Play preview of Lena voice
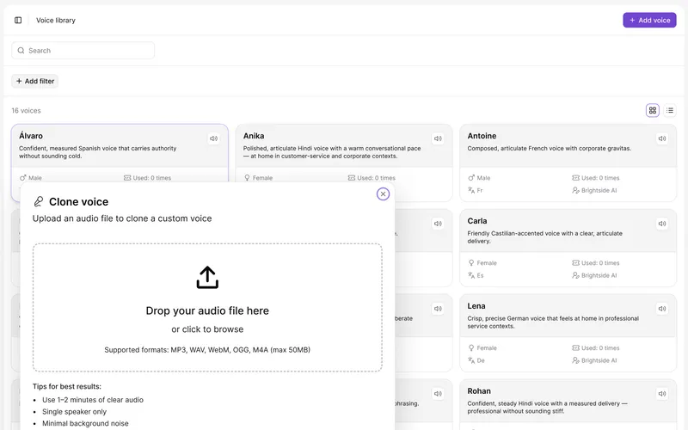This screenshot has height=430, width=688. [x=662, y=309]
